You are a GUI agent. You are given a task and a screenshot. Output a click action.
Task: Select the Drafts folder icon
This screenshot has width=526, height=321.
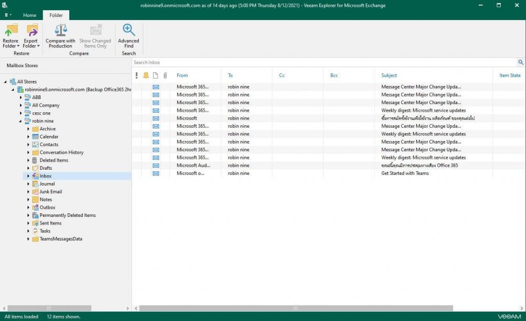[x=35, y=168]
